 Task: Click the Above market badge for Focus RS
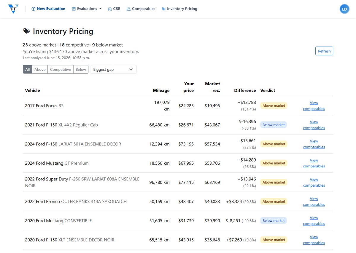(x=274, y=106)
